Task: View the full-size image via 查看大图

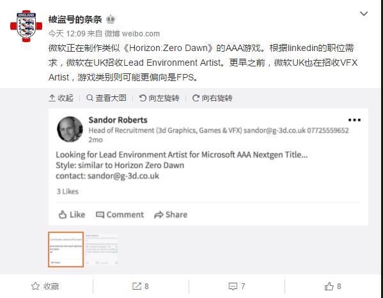Action: coord(106,98)
